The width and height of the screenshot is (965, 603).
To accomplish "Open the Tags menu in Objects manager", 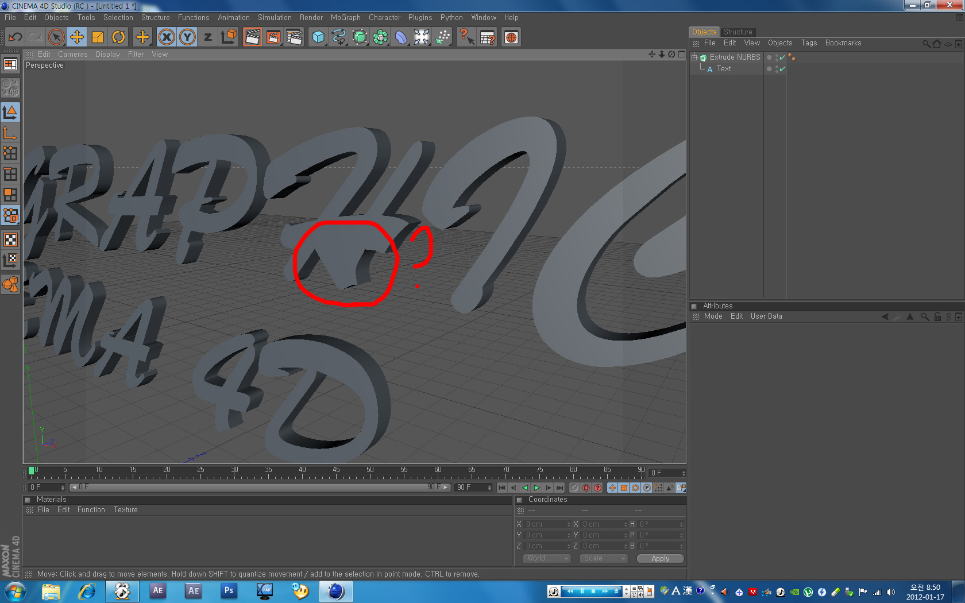I will click(809, 43).
